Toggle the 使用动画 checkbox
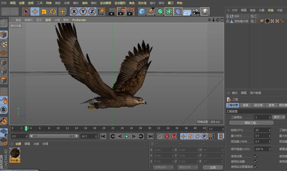The width and height of the screenshot is (287, 171). [x=255, y=156]
